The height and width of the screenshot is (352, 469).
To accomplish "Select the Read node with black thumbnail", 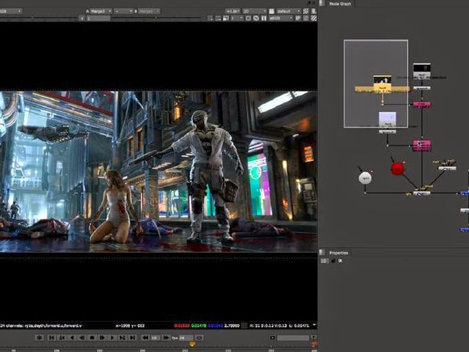I will pyautogui.click(x=421, y=71).
